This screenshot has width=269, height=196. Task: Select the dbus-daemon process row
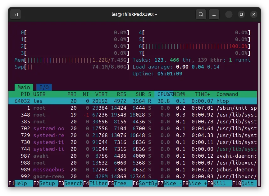pyautogui.click(x=133, y=170)
